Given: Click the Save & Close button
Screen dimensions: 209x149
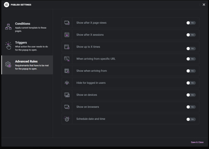Looking at the screenshot, I should 197,142.
